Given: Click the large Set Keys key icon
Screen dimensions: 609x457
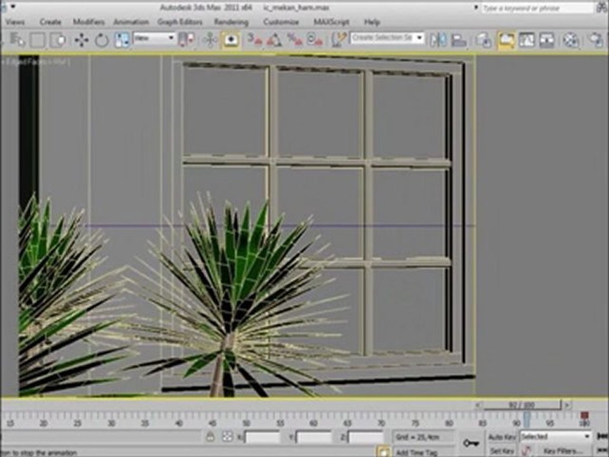Looking at the screenshot, I should coord(471,443).
